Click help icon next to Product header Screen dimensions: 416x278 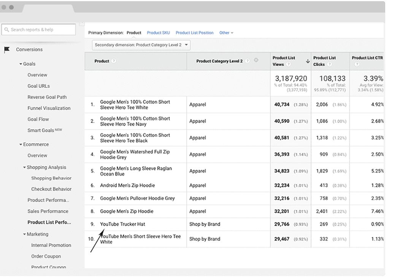(x=114, y=61)
